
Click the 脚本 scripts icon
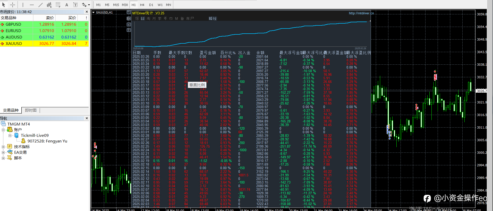pyautogui.click(x=10, y=158)
